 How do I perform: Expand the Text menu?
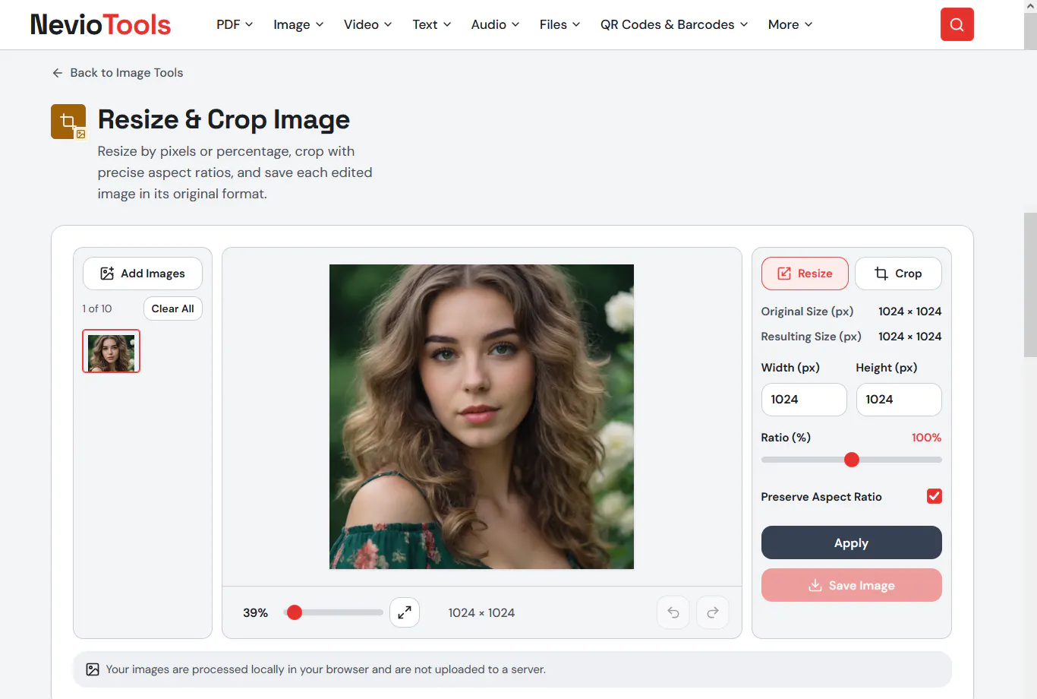[432, 24]
